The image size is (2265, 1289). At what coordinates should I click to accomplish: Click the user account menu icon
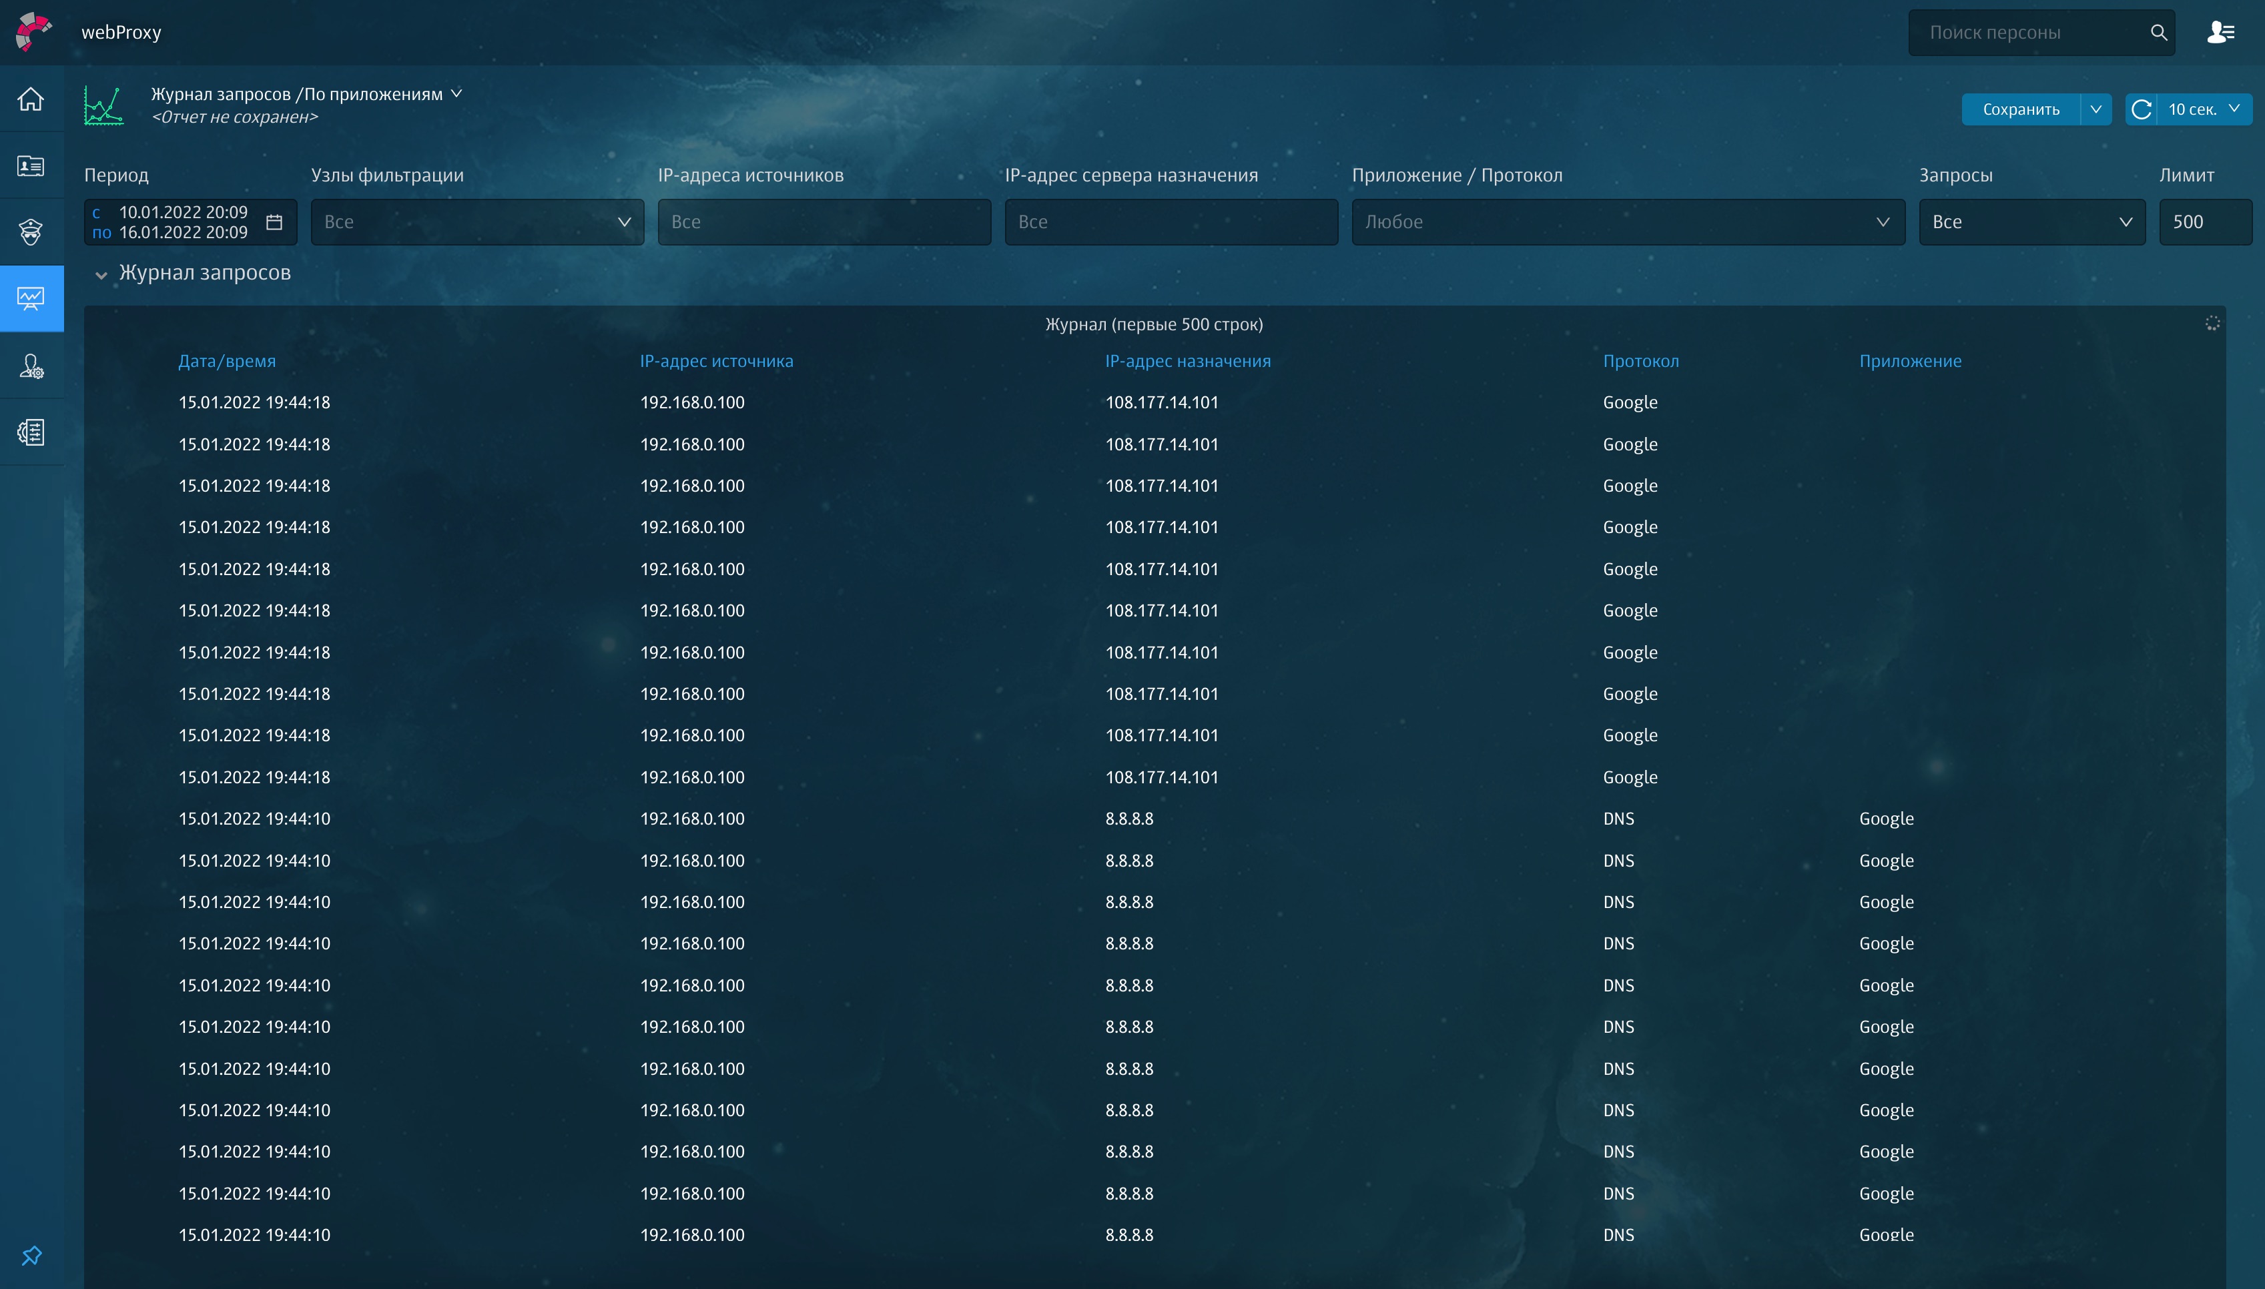(2220, 33)
